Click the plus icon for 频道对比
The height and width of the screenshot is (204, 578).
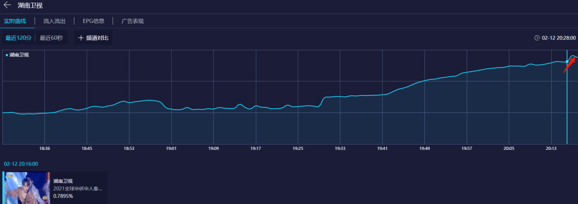click(81, 38)
